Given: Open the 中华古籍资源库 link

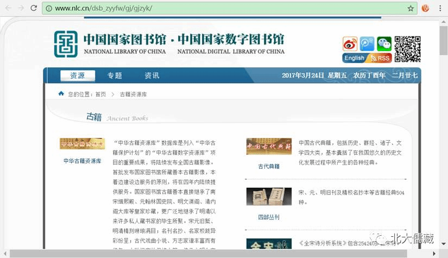Looking at the screenshot, I should [x=82, y=161].
